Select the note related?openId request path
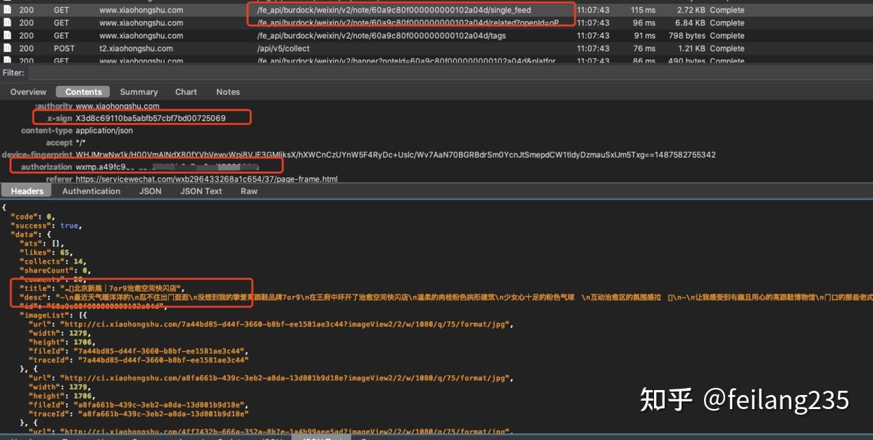The image size is (873, 440). [x=408, y=23]
